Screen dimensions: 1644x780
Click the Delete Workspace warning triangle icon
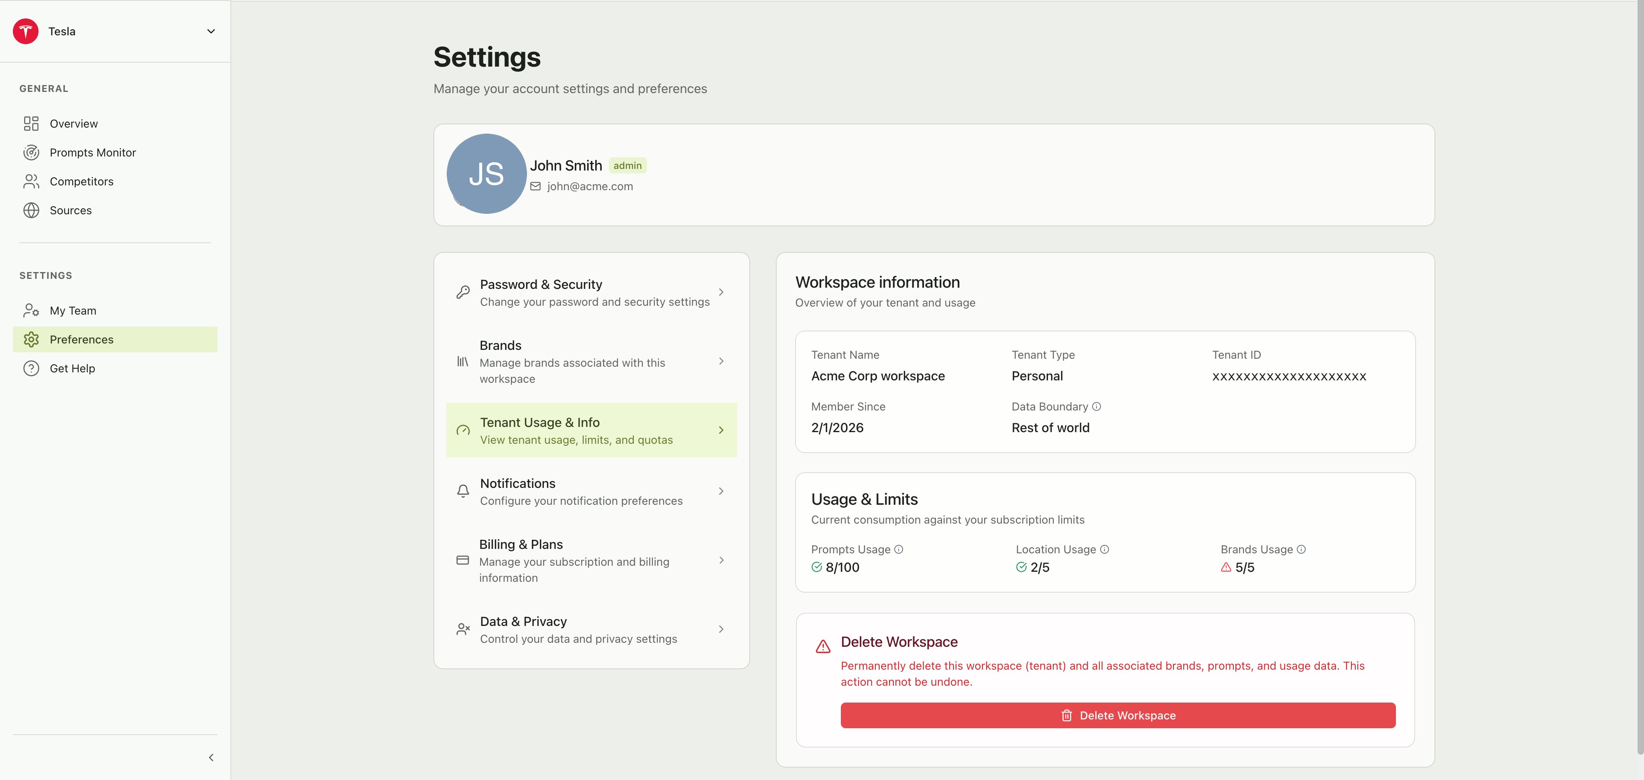[x=823, y=647]
